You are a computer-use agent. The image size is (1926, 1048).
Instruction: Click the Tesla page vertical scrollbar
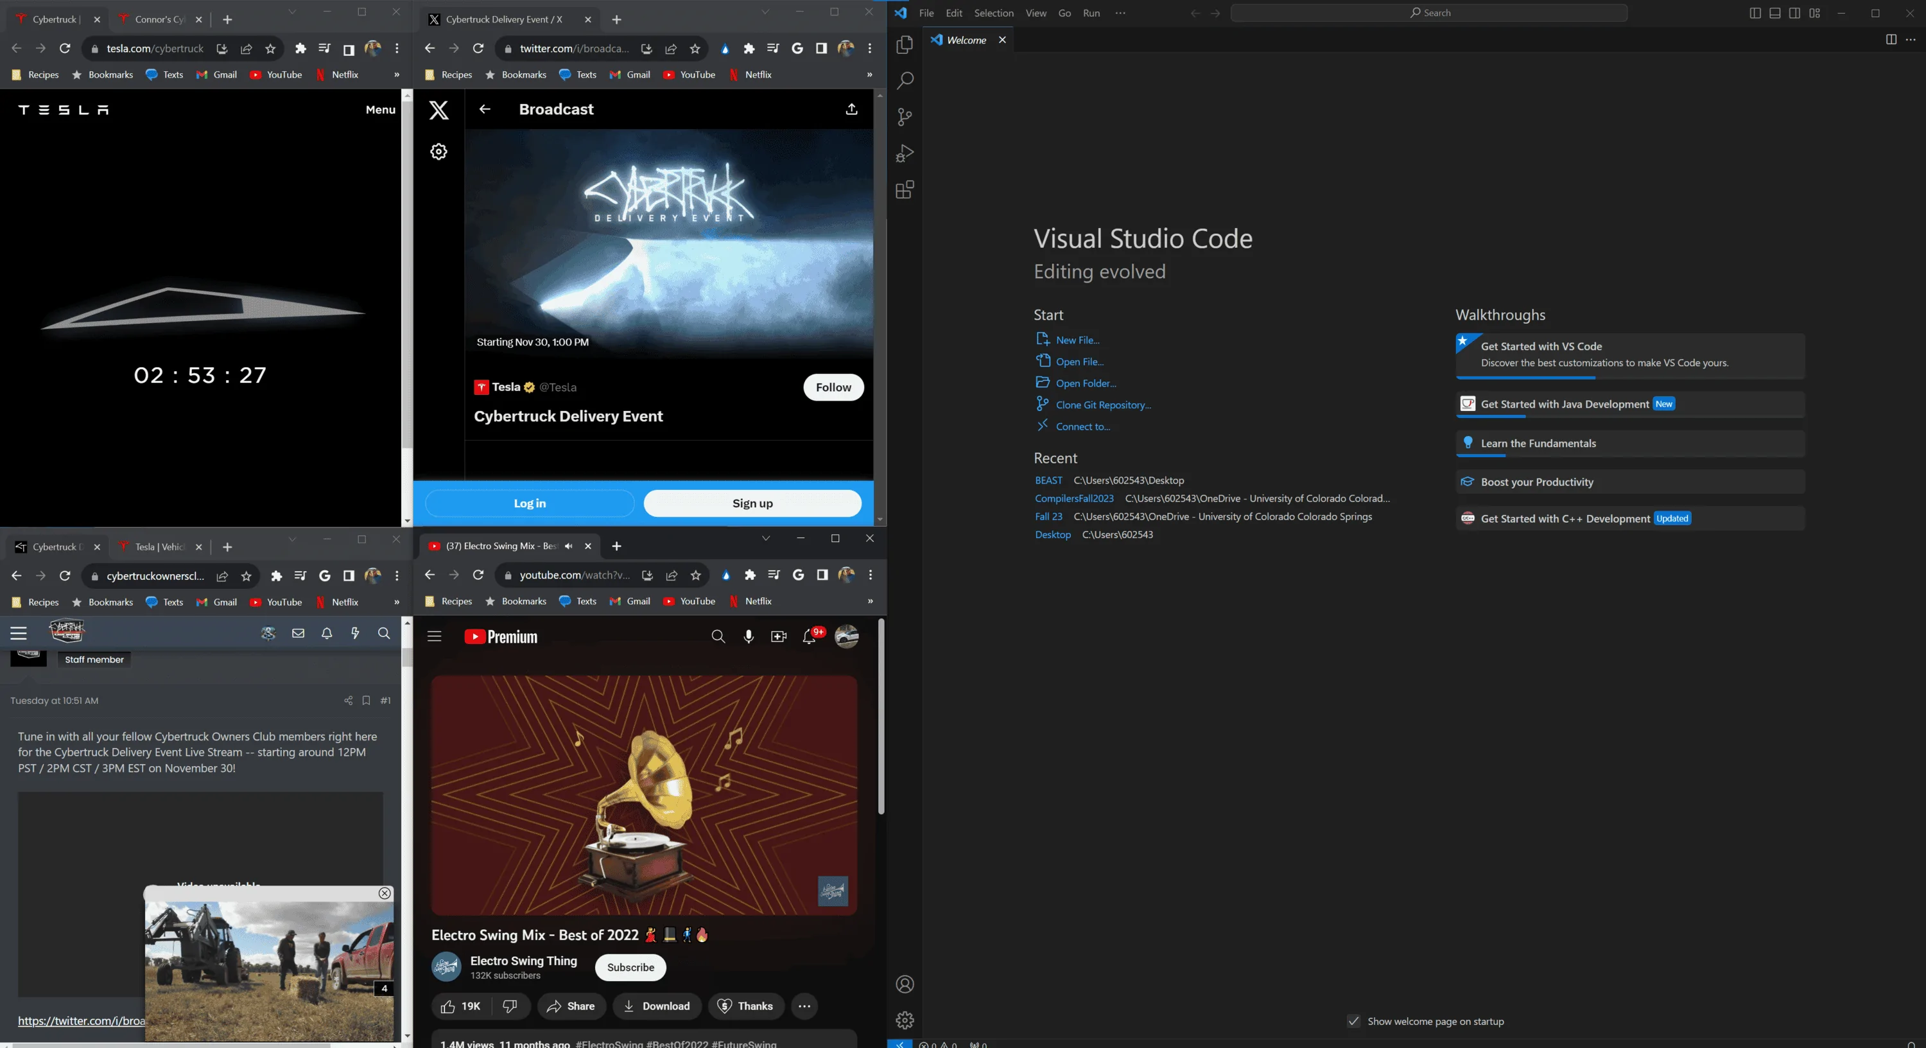tap(407, 274)
